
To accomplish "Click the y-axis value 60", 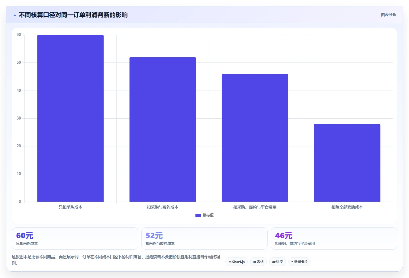I will tap(19, 35).
